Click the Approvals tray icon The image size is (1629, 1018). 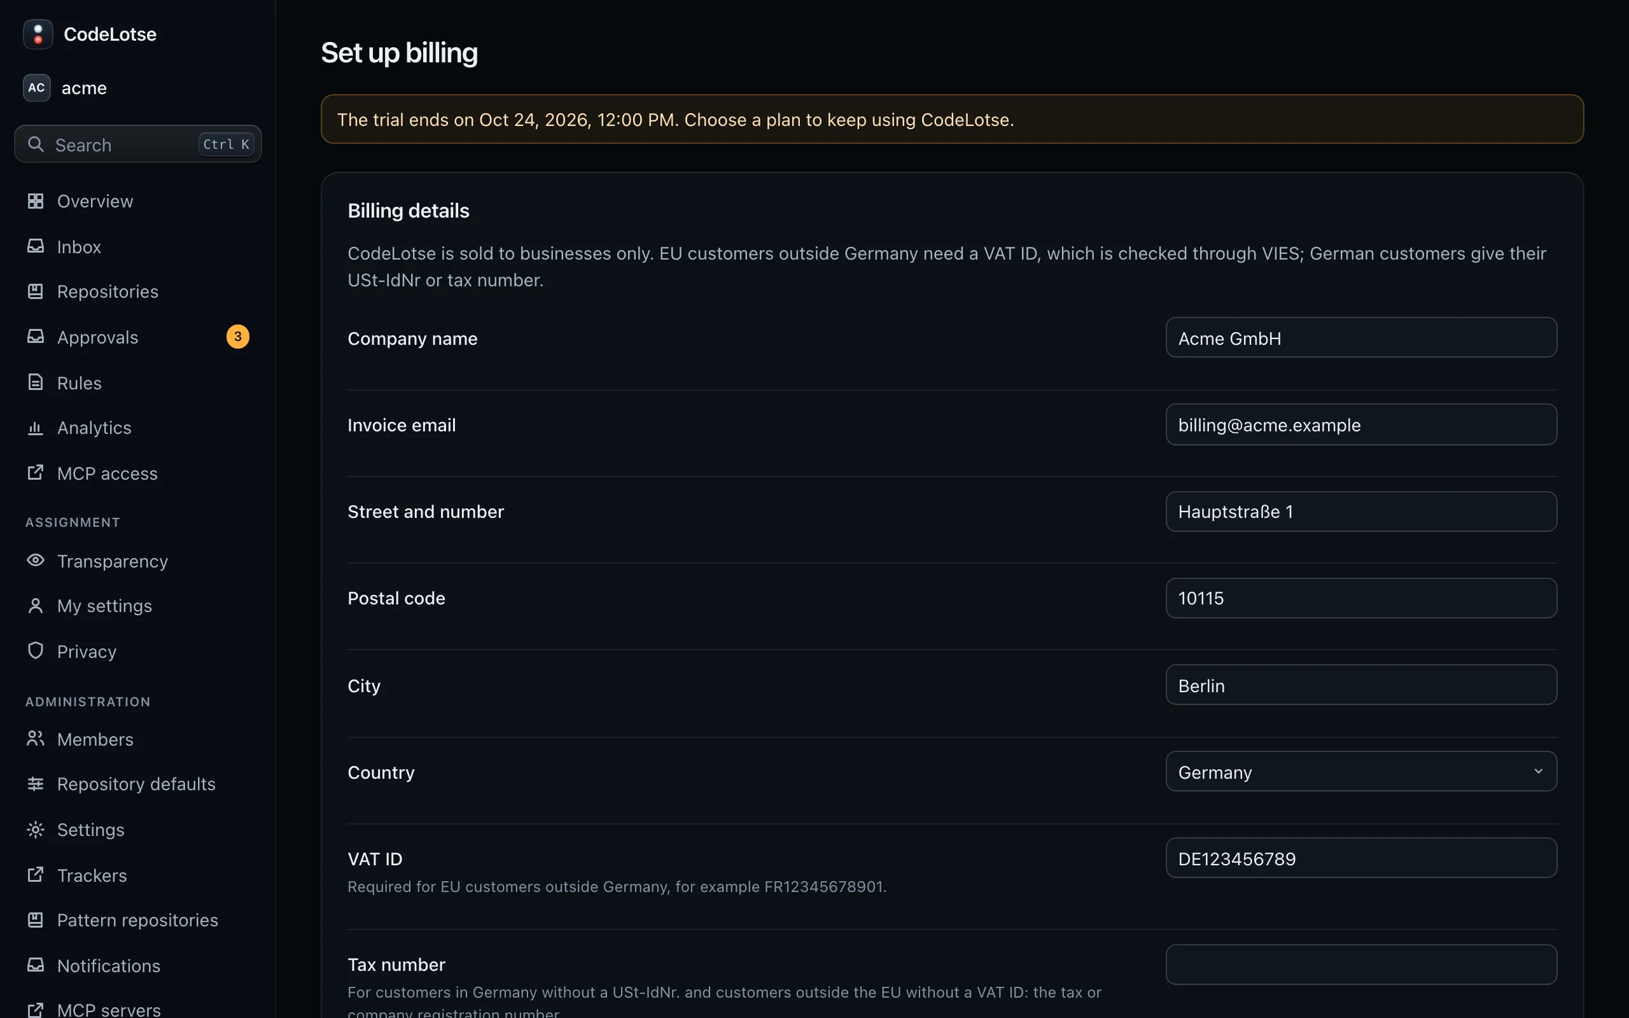[36, 337]
